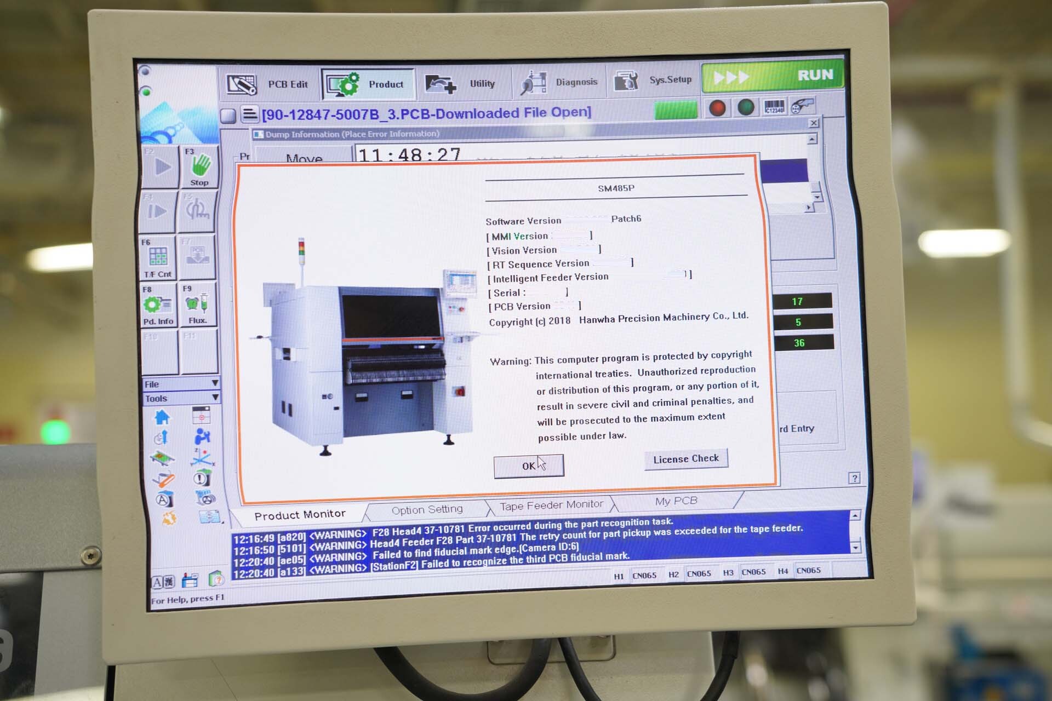Viewport: 1052px width, 701px height.
Task: Open the Diagnosis menu
Action: 559,83
